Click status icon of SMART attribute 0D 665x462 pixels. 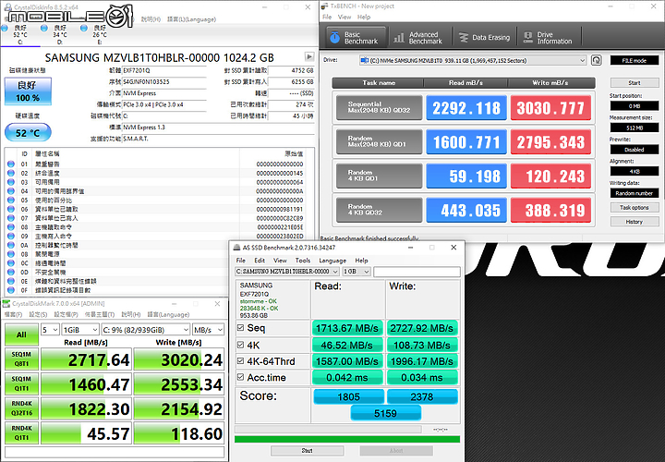[x=11, y=273]
